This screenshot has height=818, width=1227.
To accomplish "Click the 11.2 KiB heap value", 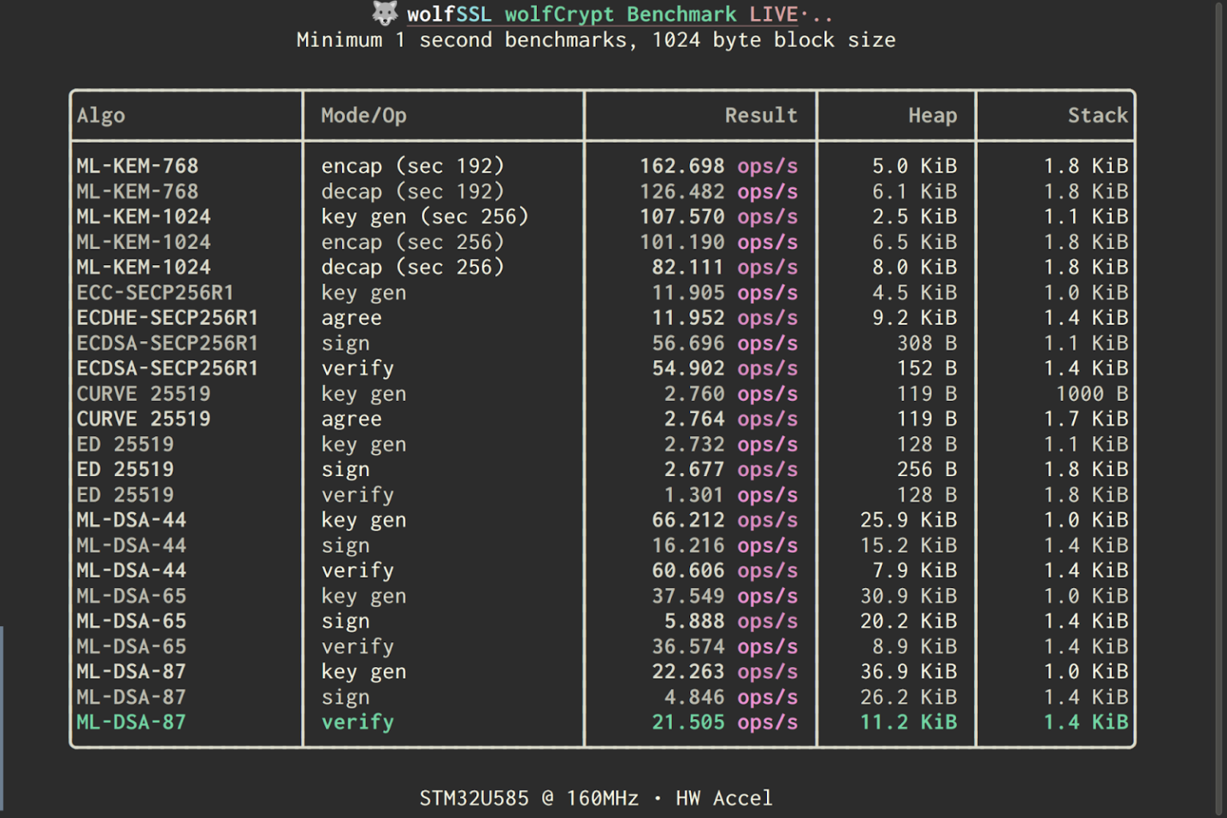I will click(x=908, y=721).
